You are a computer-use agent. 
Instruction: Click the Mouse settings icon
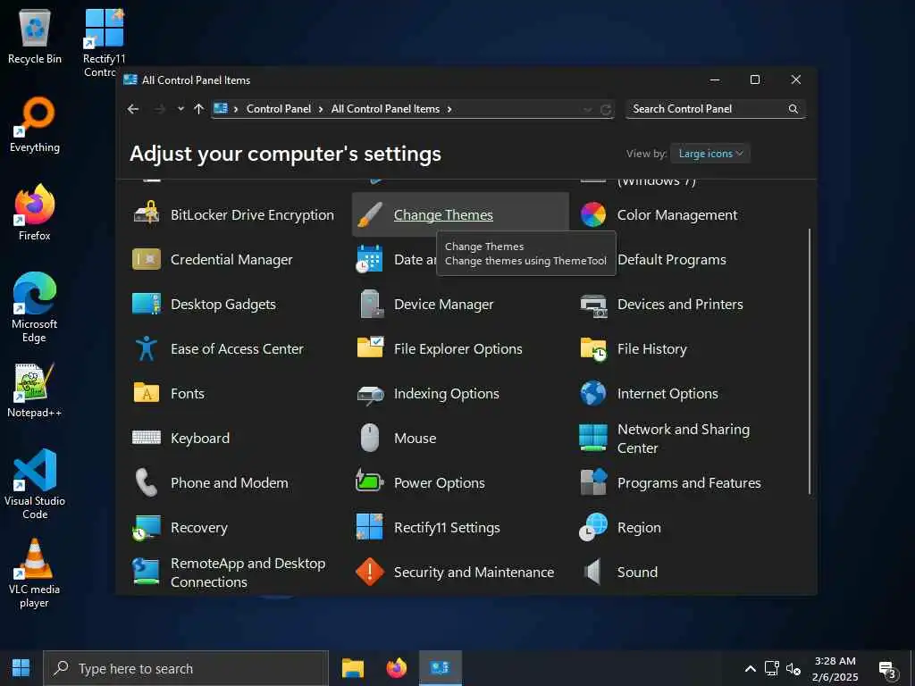click(370, 438)
